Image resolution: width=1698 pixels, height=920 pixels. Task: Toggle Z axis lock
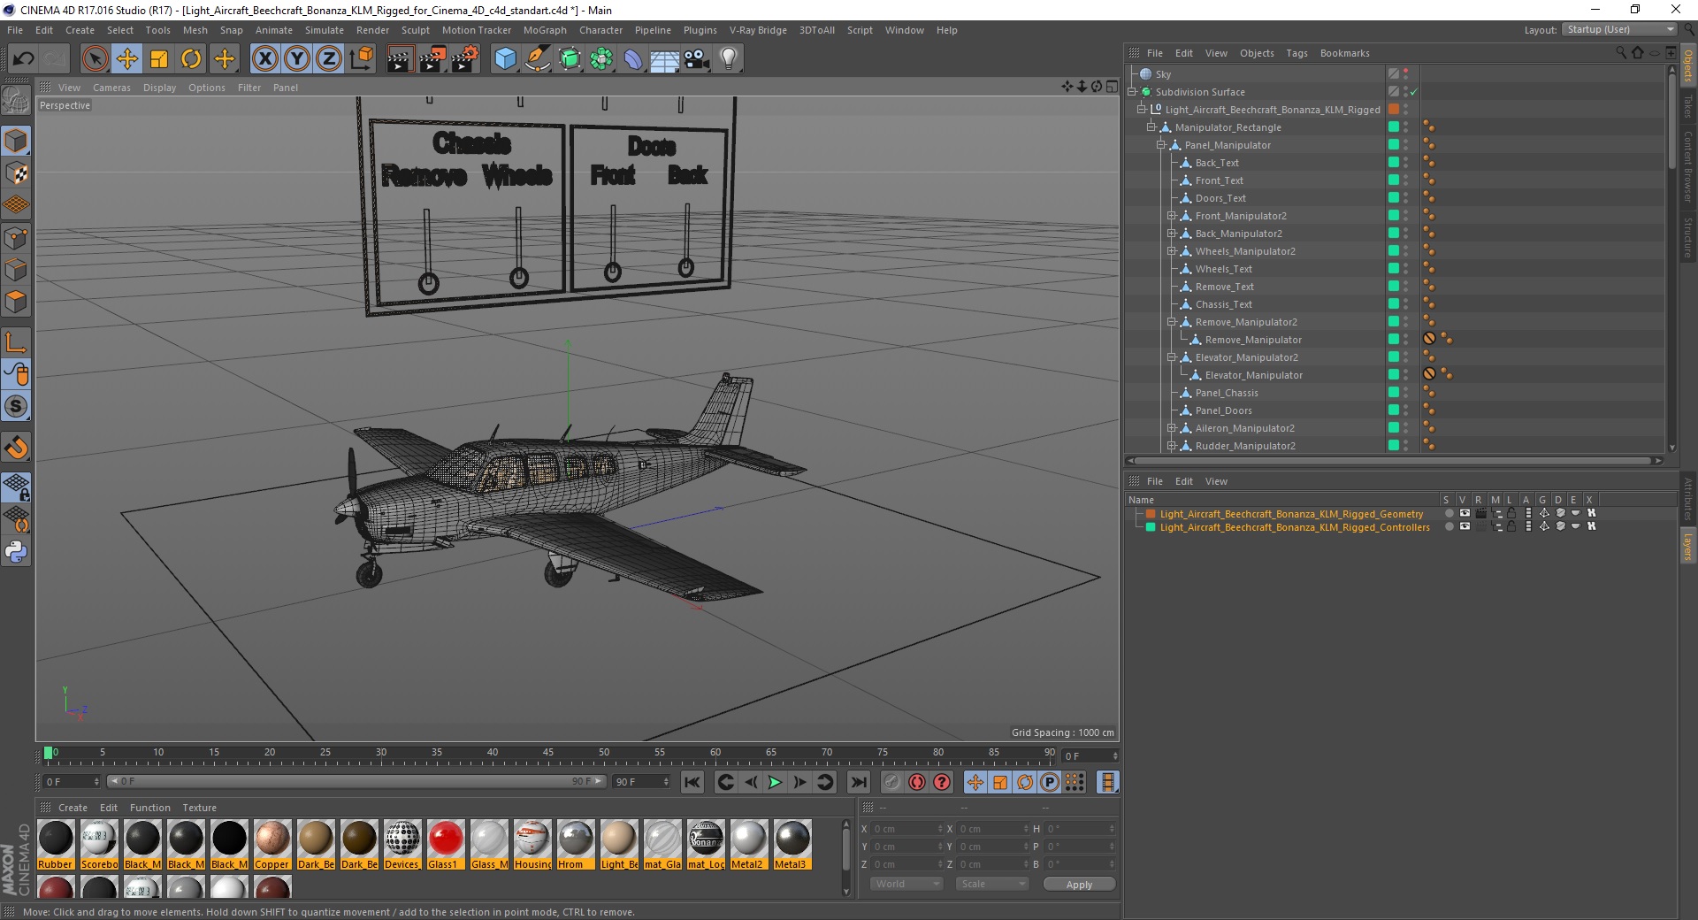(x=329, y=59)
